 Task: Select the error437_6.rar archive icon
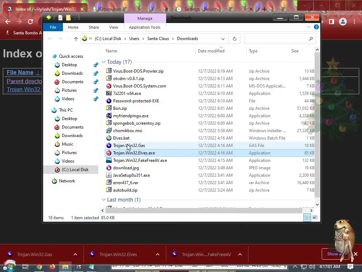coord(109,182)
